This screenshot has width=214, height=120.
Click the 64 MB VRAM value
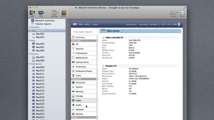coord(131,50)
